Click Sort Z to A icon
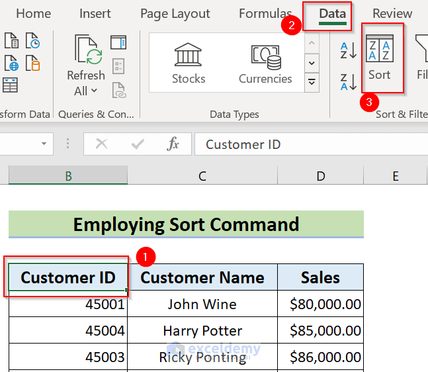428x372 pixels. point(348,81)
